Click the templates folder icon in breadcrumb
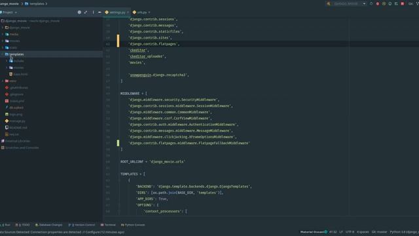Viewport: 419px width, 236px height. click(26, 4)
